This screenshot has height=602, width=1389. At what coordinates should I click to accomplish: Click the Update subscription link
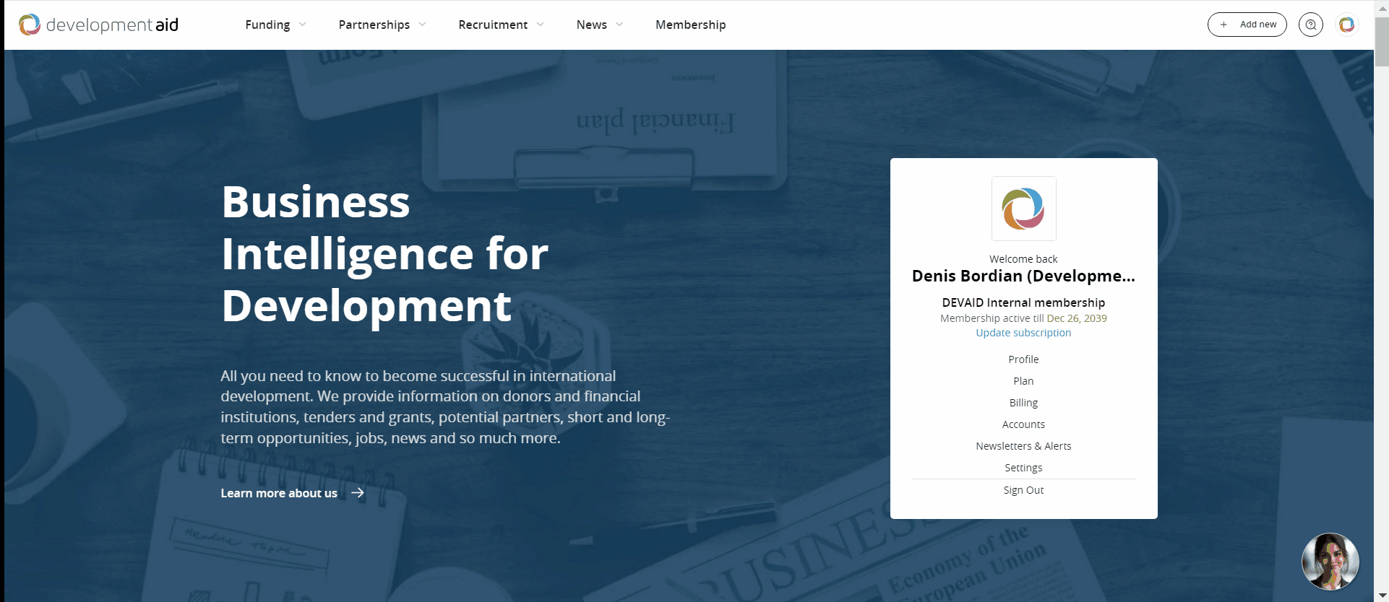[1023, 333]
